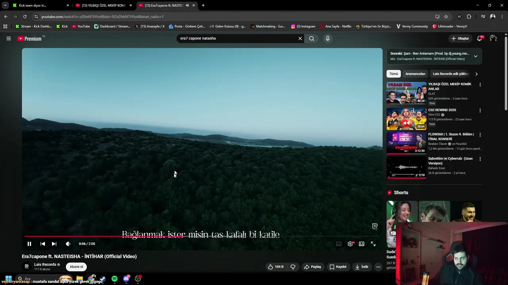
Task: Open options for CS2 REWIND 2025 video
Action: (x=480, y=110)
